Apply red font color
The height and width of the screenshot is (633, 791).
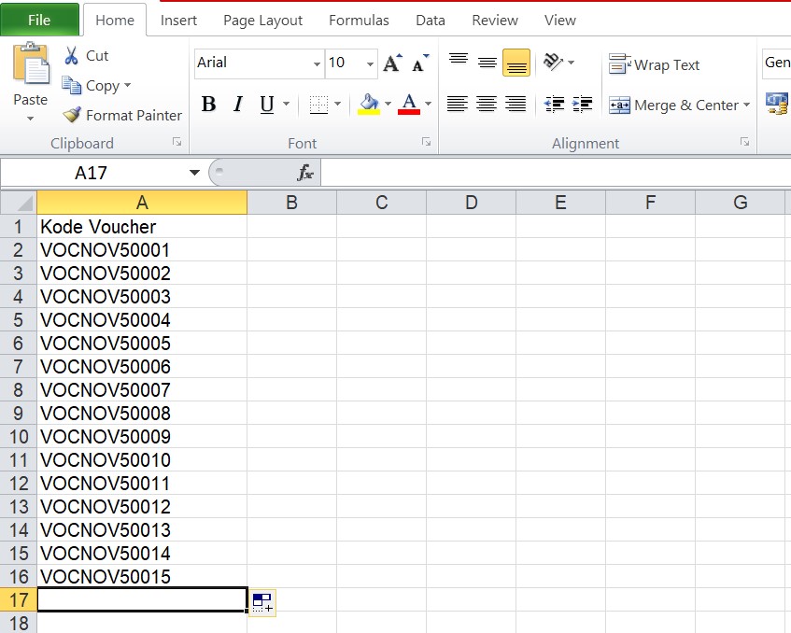click(x=409, y=105)
